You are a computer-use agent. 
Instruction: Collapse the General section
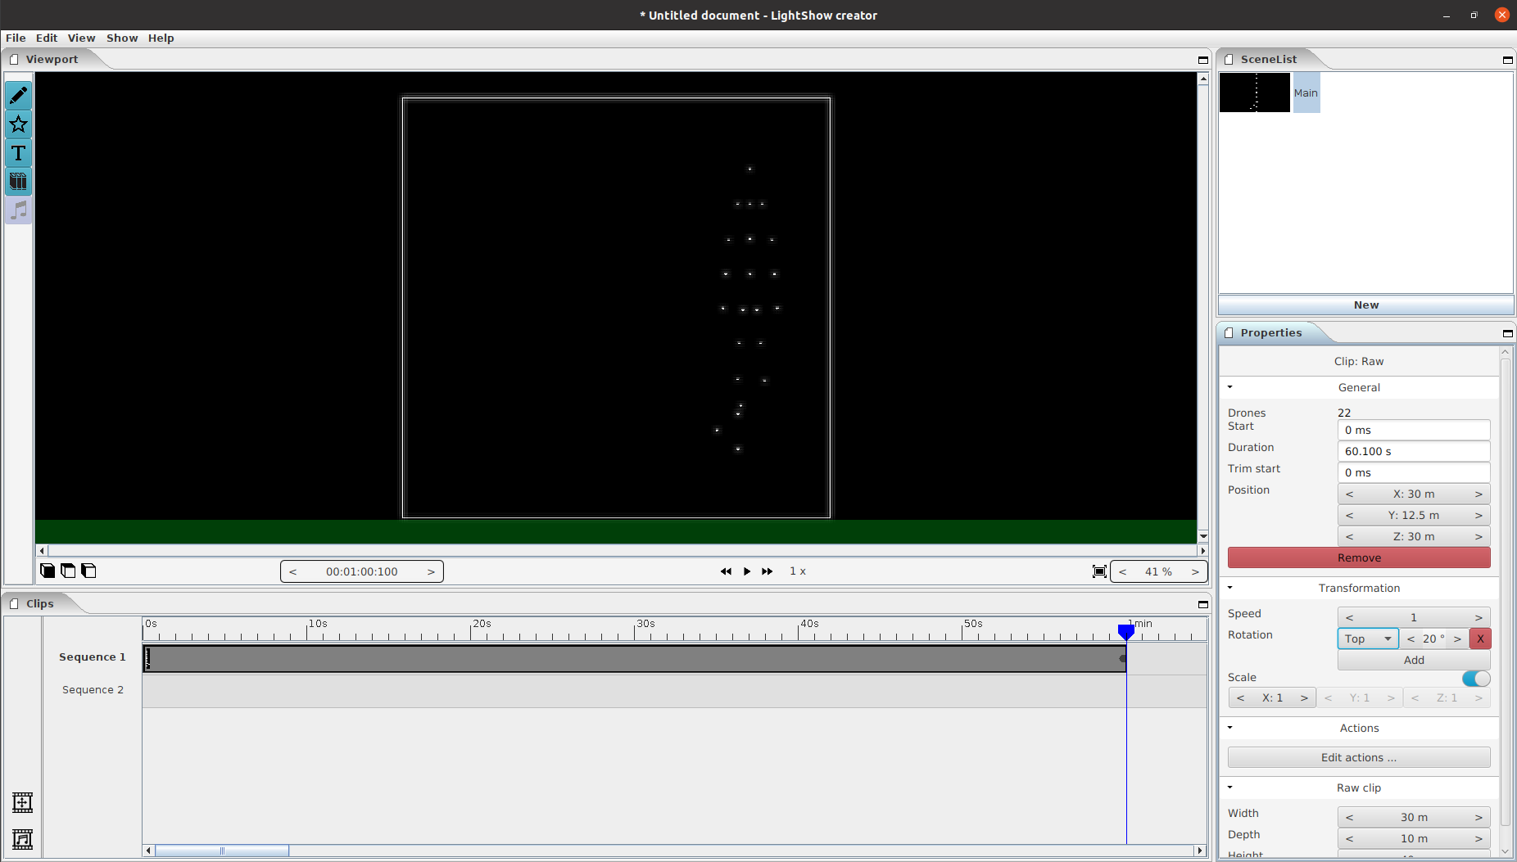1229,387
